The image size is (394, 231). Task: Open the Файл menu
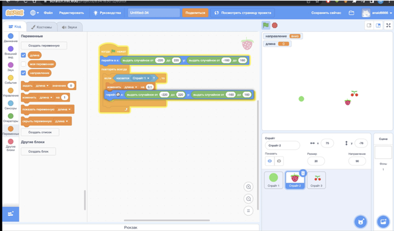coord(49,12)
